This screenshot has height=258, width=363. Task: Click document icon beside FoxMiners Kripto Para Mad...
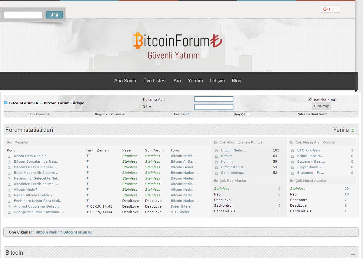pos(9,201)
